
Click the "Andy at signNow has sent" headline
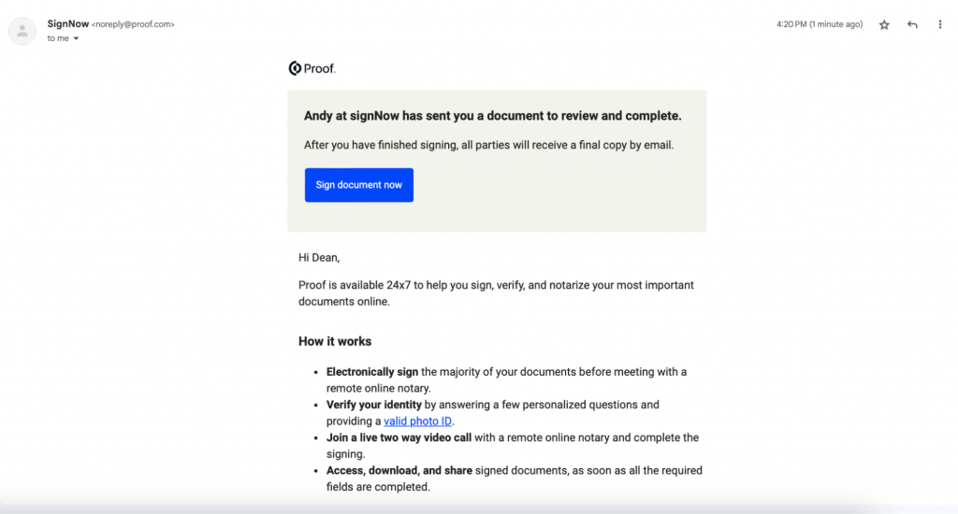coord(492,117)
